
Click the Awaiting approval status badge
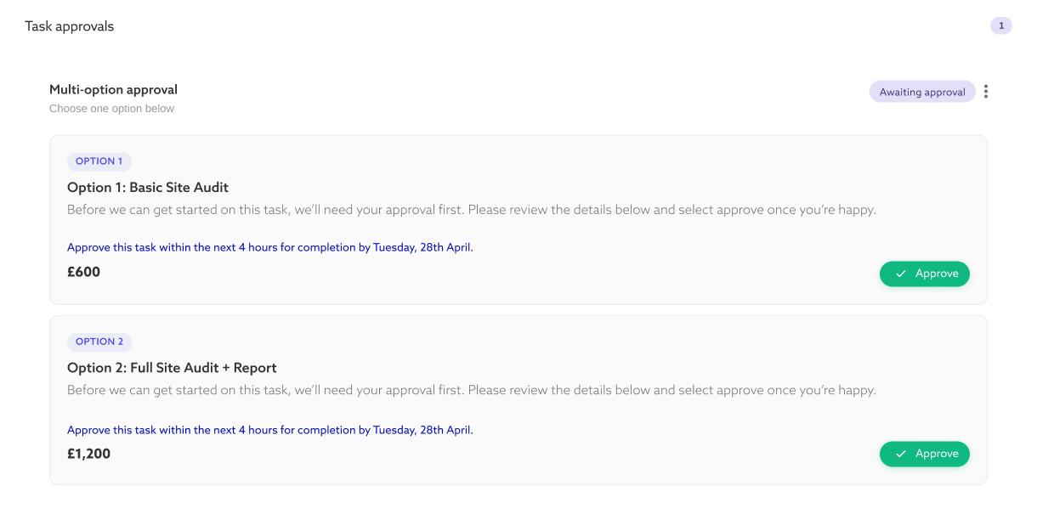[x=922, y=92]
